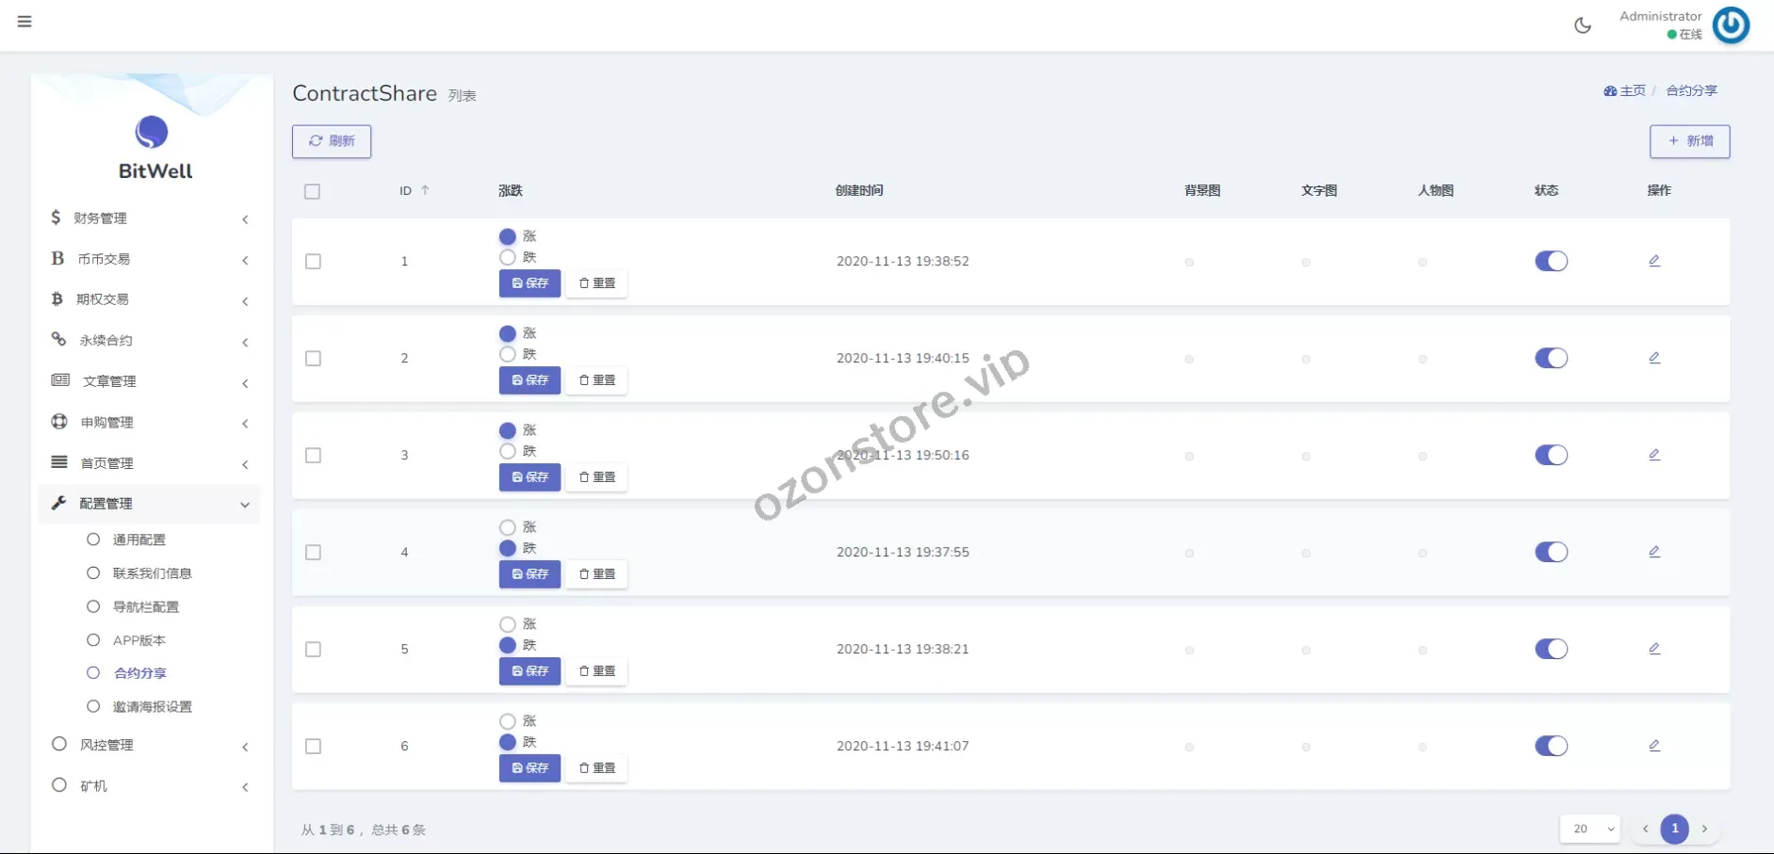Screen dimensions: 1774x854
Task: Open the edit icon for row 6
Action: [x=1654, y=746]
